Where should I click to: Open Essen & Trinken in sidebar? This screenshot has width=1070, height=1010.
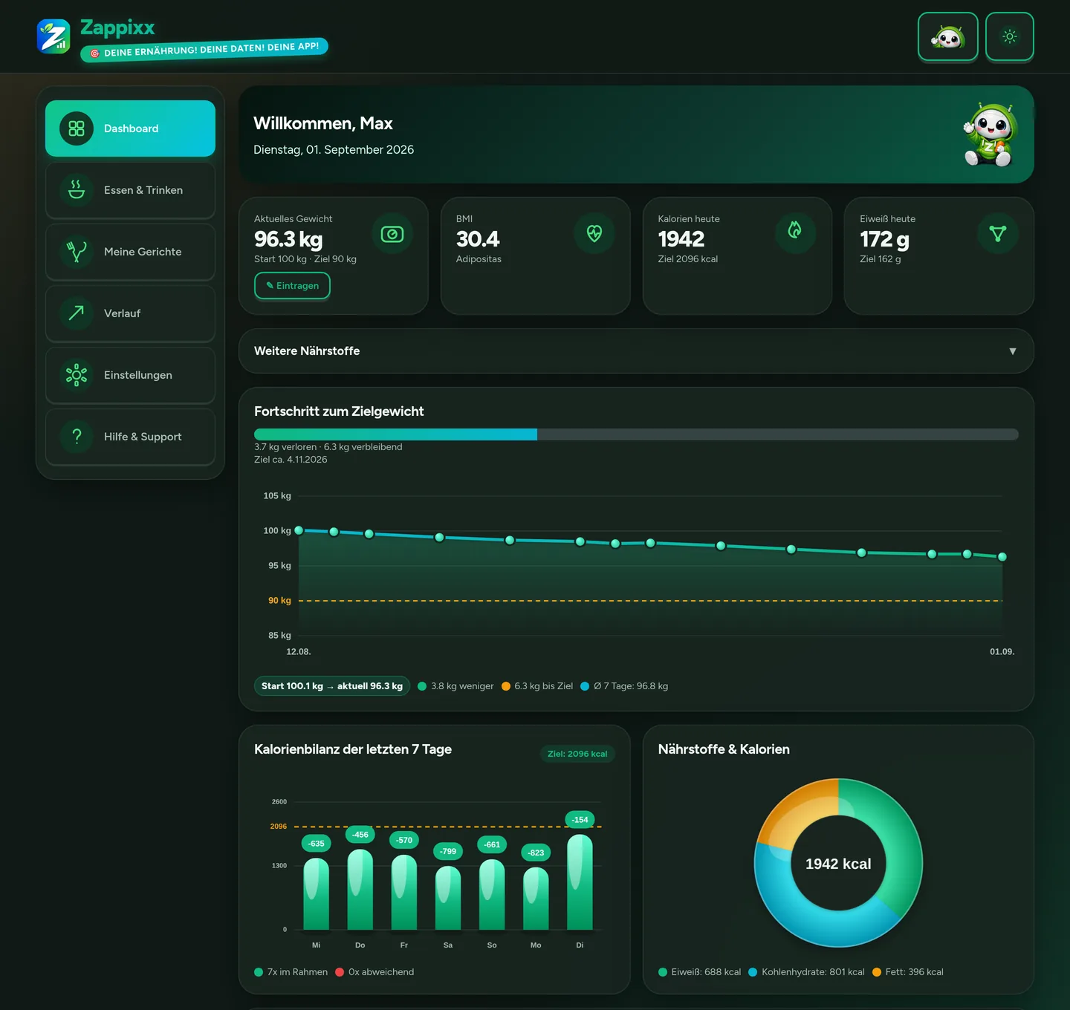coord(130,190)
